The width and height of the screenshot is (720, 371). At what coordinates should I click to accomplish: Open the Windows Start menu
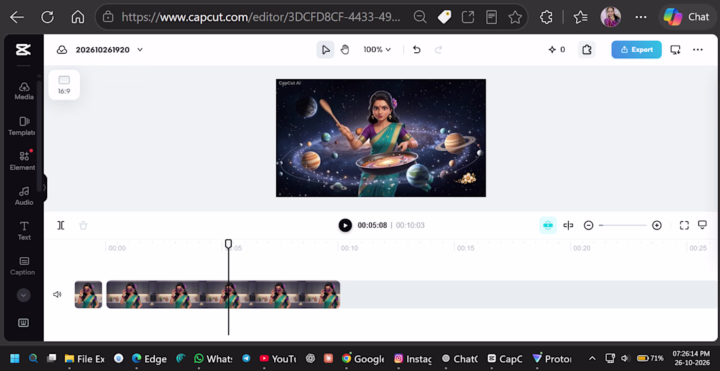click(14, 359)
